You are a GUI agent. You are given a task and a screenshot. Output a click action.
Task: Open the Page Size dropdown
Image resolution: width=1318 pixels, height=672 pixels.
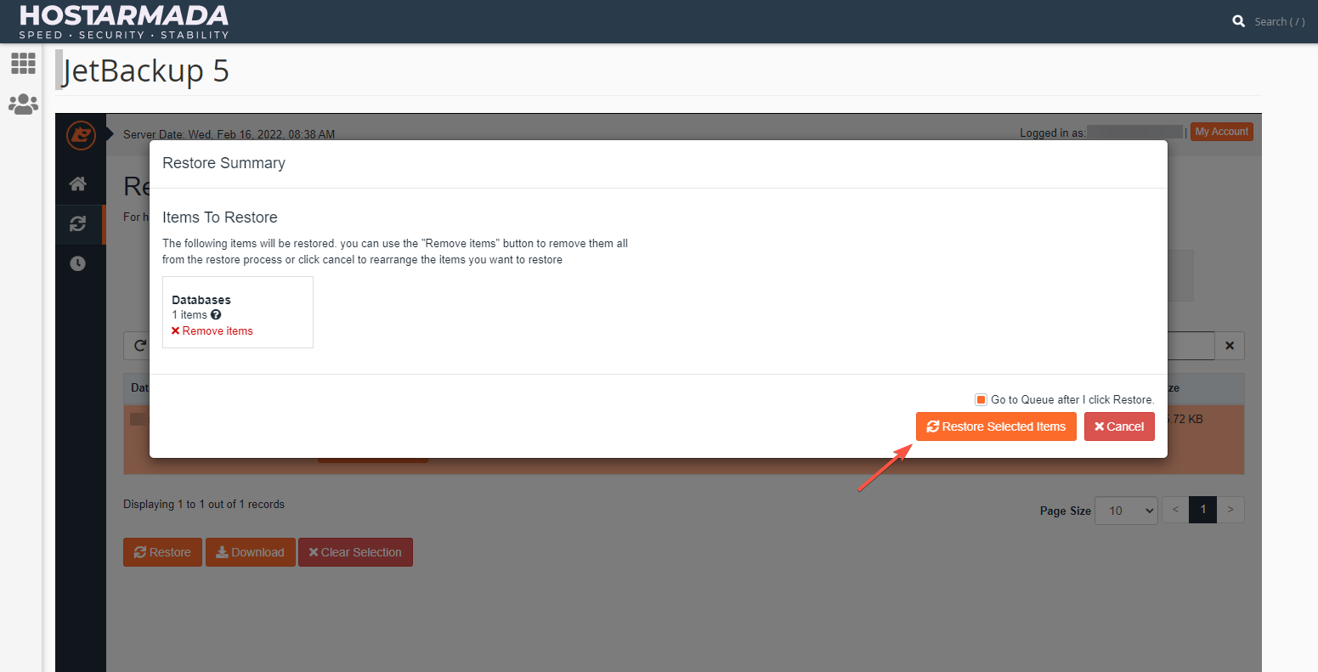1126,511
